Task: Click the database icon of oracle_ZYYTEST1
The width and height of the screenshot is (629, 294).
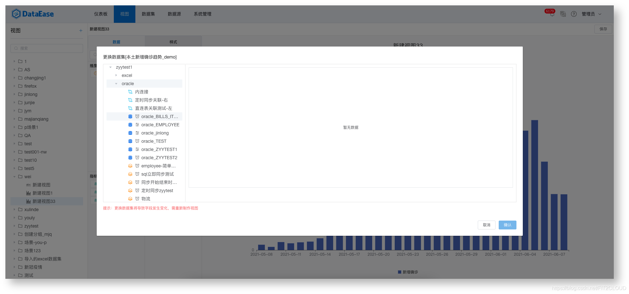Action: click(130, 149)
